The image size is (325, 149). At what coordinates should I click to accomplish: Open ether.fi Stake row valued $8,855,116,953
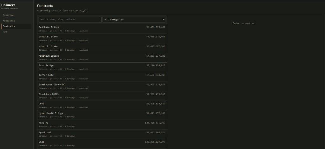(102, 39)
